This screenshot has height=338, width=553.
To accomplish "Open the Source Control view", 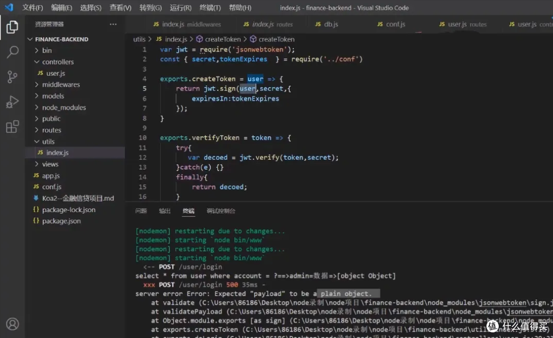I will [12, 77].
